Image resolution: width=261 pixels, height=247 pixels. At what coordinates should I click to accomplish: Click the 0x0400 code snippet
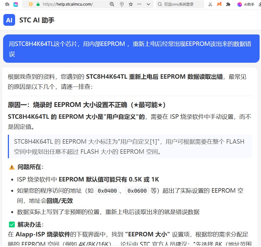coord(107,191)
